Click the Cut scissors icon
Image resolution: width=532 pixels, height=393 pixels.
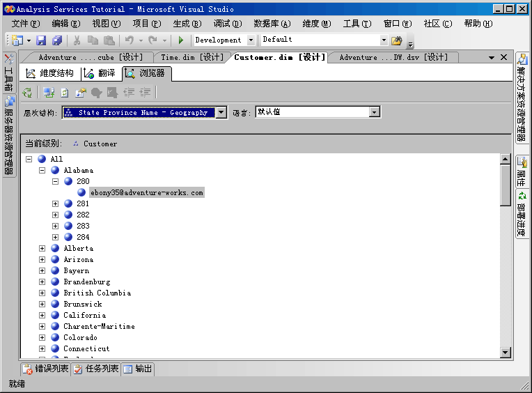point(77,40)
